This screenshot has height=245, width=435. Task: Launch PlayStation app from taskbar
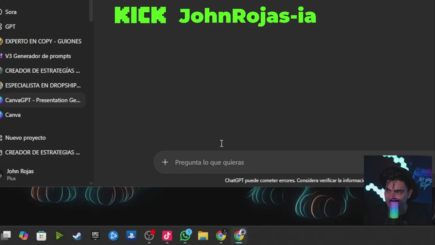131,235
